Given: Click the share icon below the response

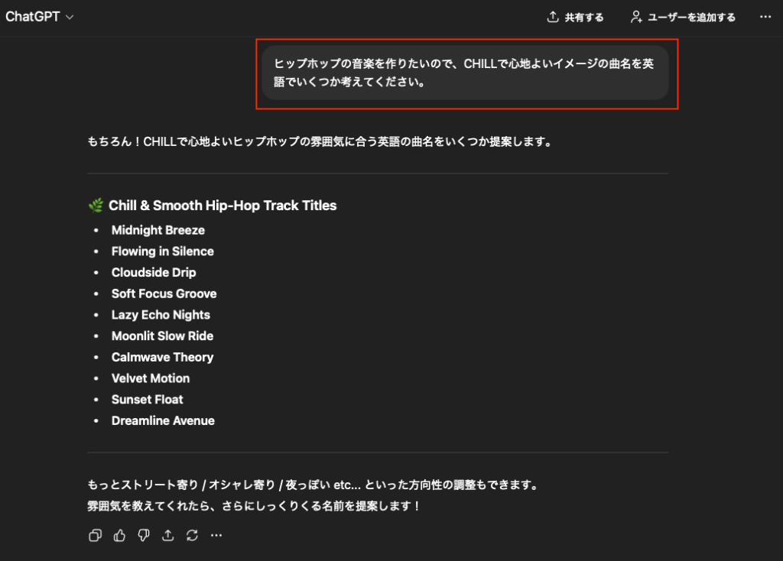Looking at the screenshot, I should tap(168, 536).
